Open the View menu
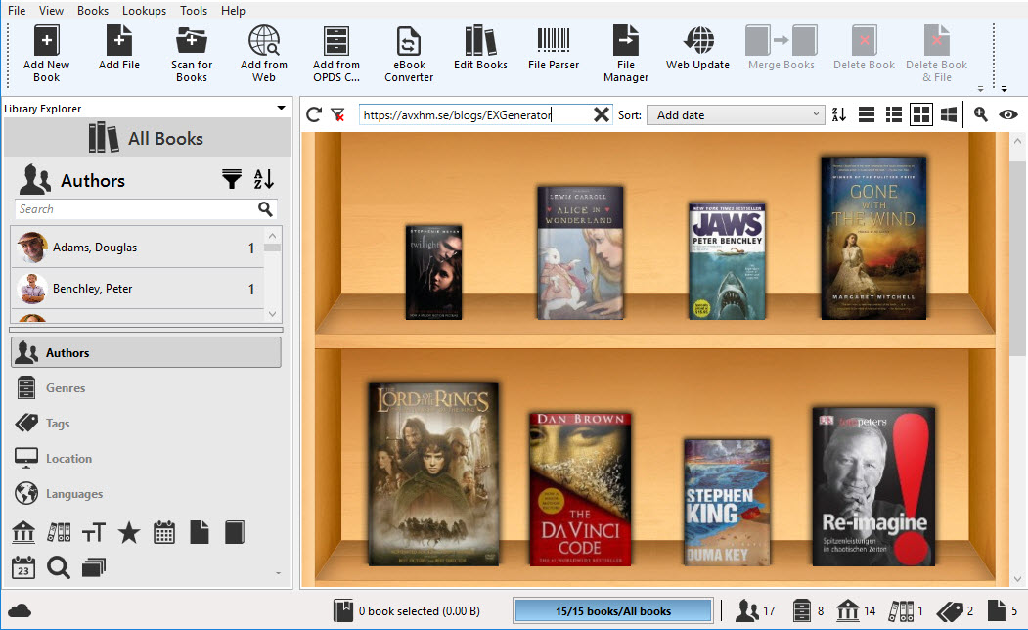Image resolution: width=1028 pixels, height=630 pixels. click(51, 11)
